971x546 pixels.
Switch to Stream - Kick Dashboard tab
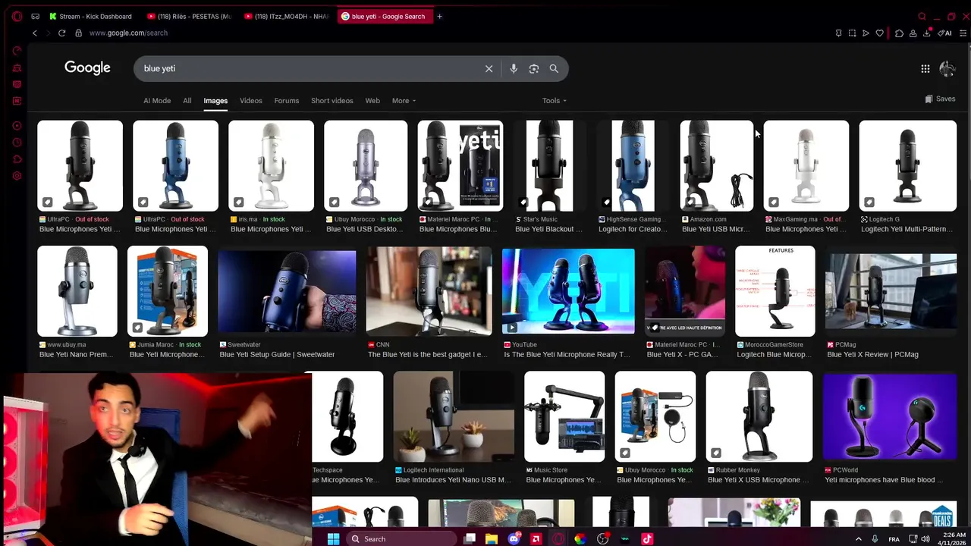(91, 16)
